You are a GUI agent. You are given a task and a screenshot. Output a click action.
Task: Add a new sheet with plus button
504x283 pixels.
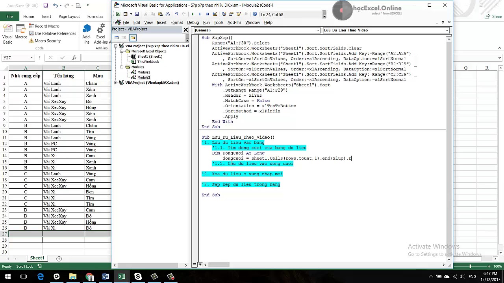tap(59, 258)
